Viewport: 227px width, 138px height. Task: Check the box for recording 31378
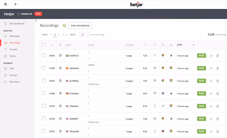(x=44, y=119)
